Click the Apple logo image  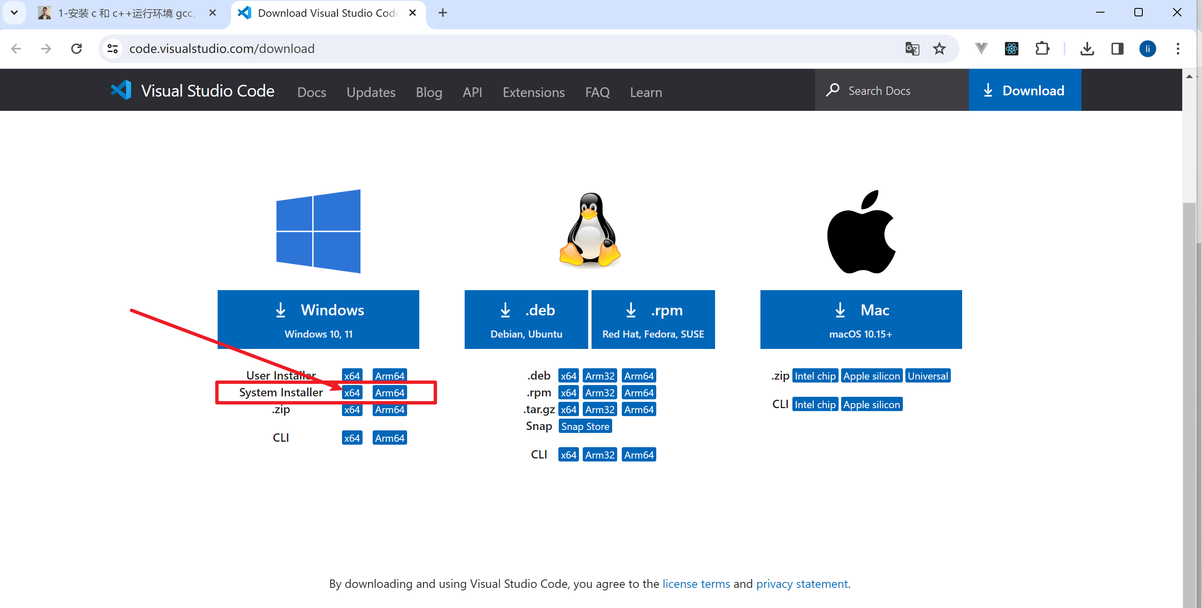(x=861, y=231)
